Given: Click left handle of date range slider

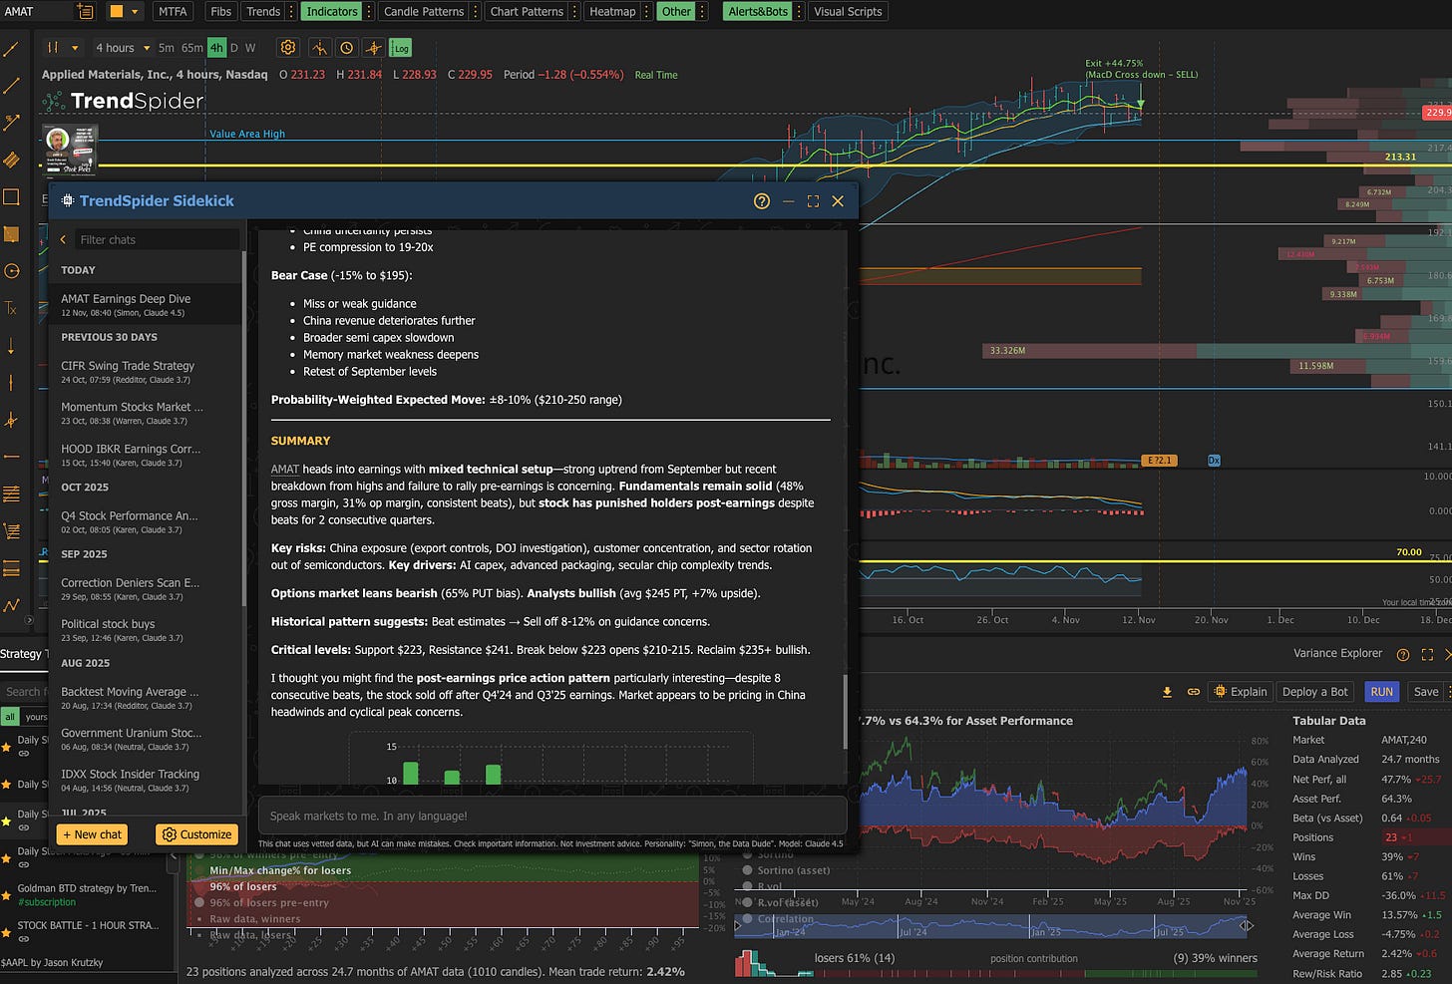Looking at the screenshot, I should (739, 925).
